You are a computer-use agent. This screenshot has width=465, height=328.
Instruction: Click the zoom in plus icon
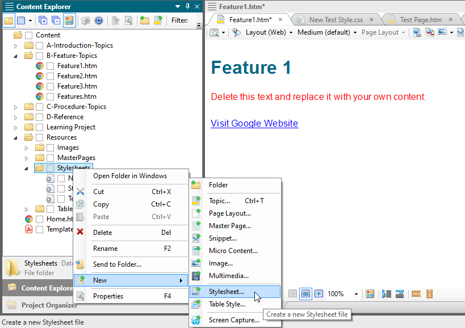[319, 294]
